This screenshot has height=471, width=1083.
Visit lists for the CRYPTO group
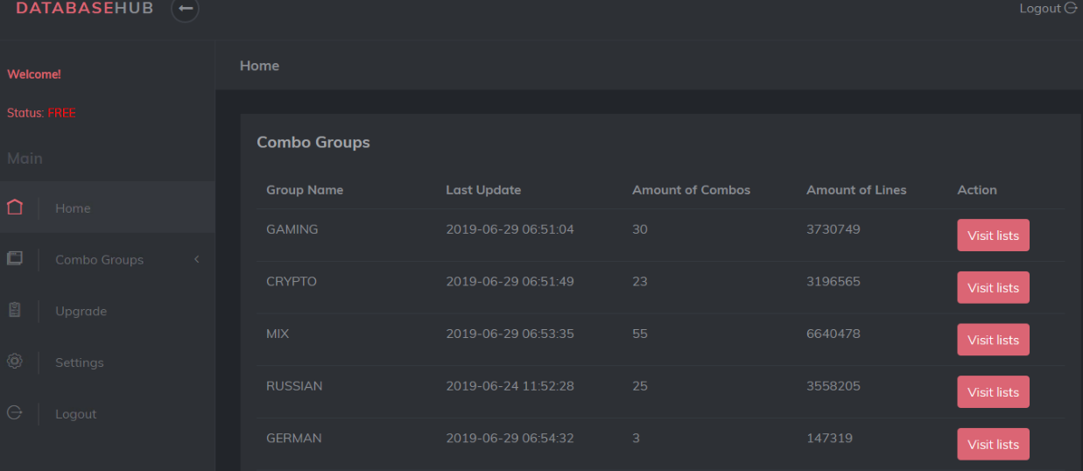pos(993,287)
